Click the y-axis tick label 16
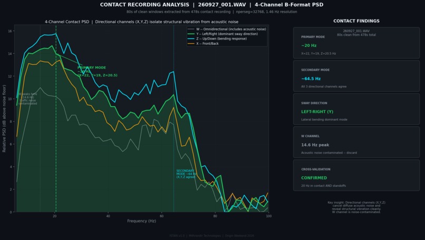425x240 pixels. [10, 31]
